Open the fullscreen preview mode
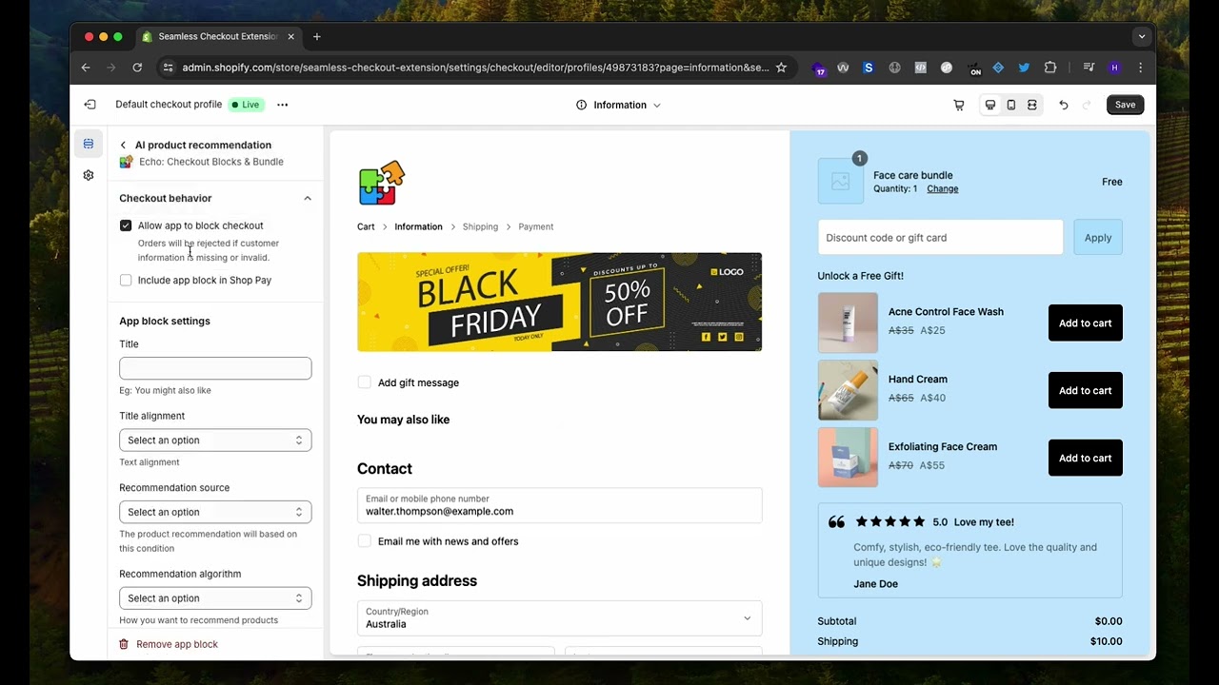 click(1033, 105)
